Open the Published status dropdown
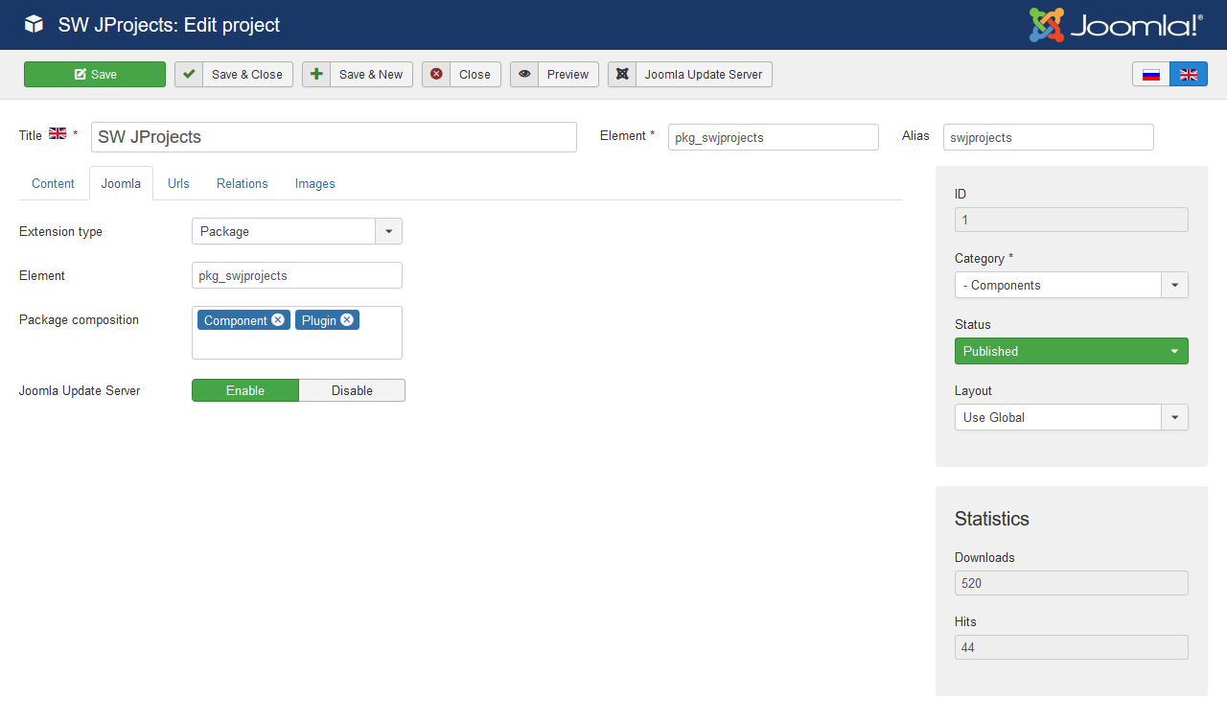The width and height of the screenshot is (1227, 723). 1072,351
